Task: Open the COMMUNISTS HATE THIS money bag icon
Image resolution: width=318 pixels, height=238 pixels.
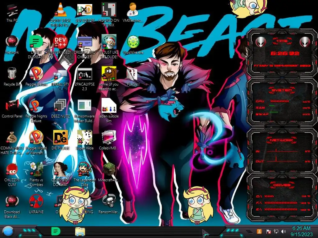Action: click(x=12, y=138)
